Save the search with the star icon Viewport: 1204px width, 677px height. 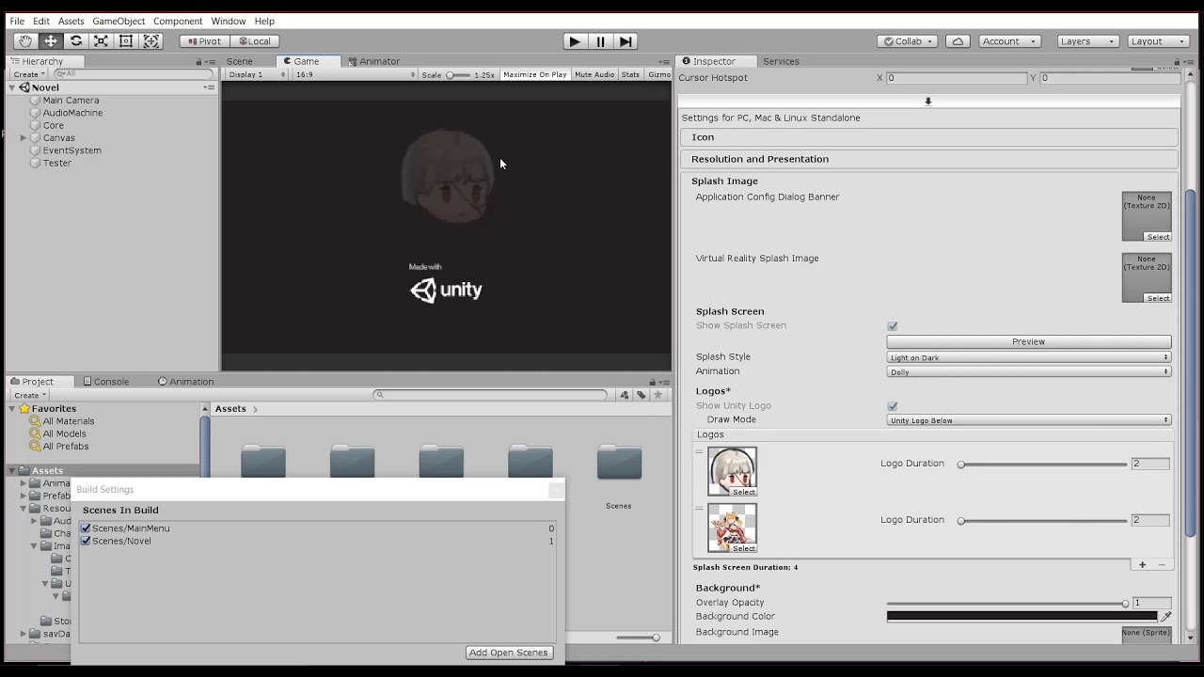(658, 395)
